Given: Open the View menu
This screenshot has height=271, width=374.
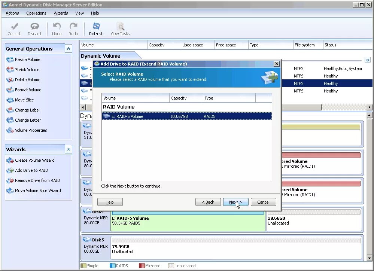Looking at the screenshot, I should click(79, 13).
